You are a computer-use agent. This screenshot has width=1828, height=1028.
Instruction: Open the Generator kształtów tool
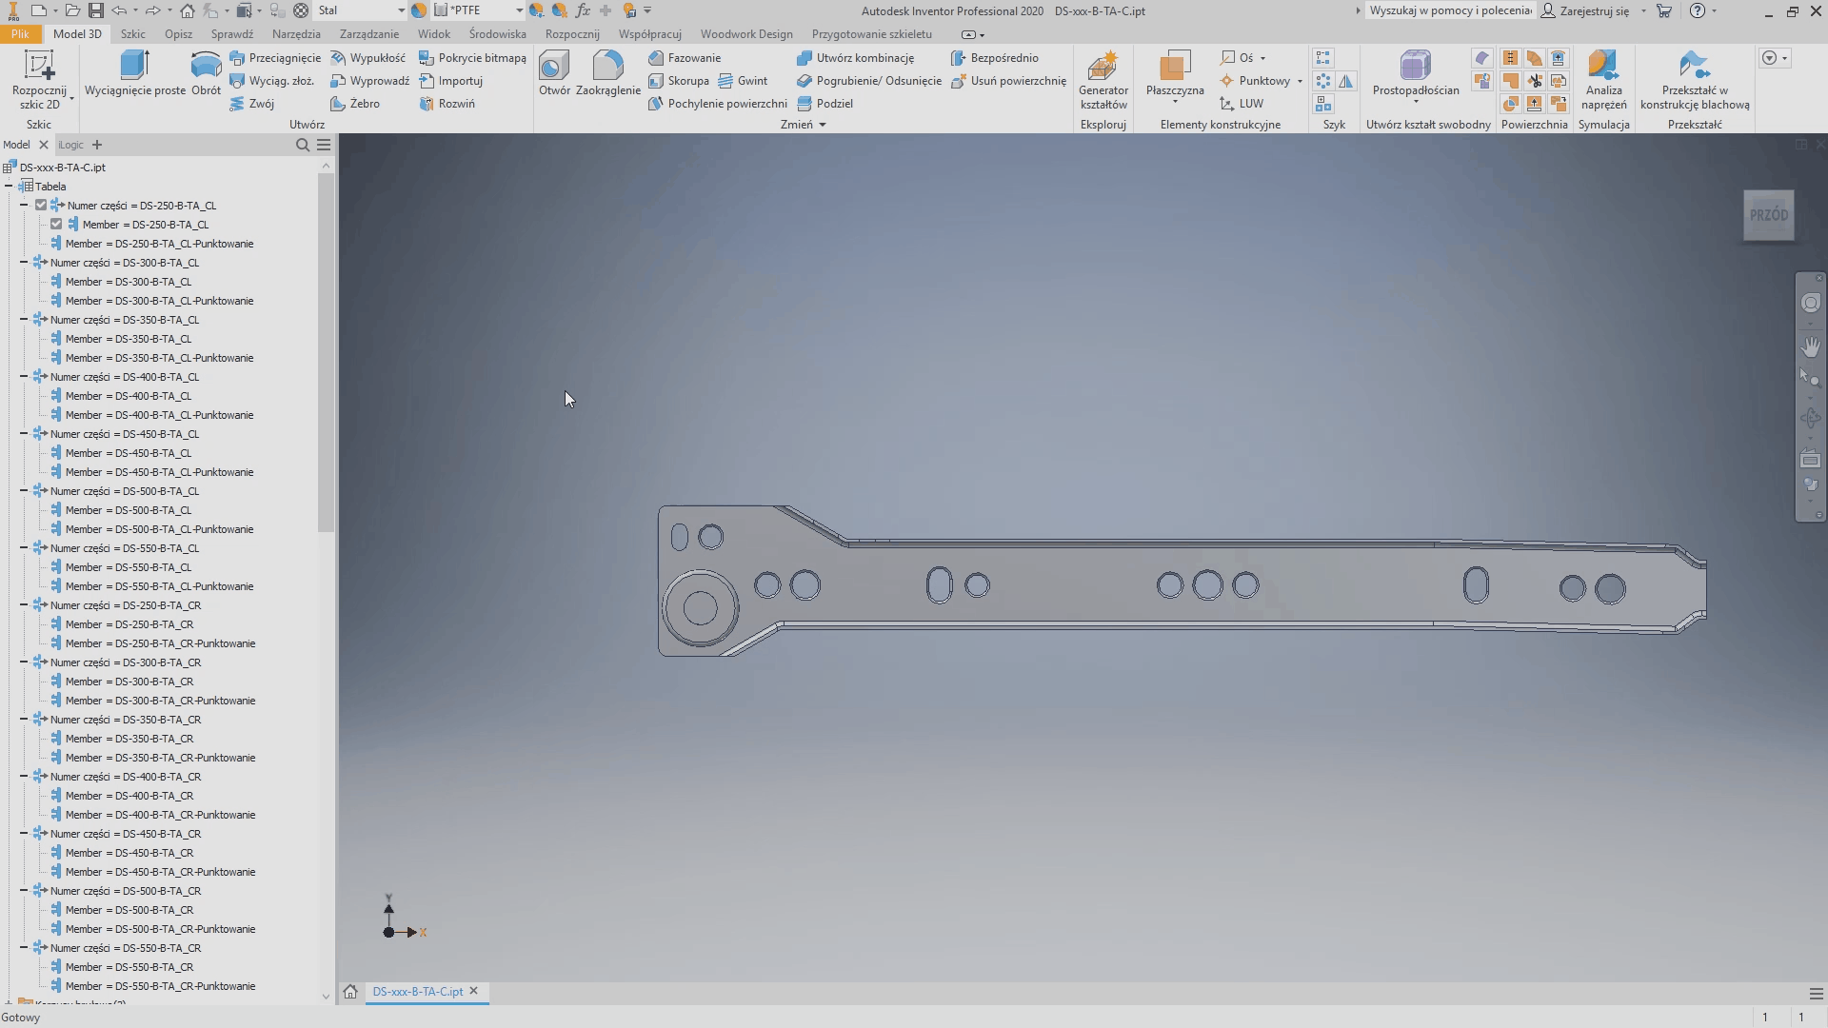(1103, 79)
